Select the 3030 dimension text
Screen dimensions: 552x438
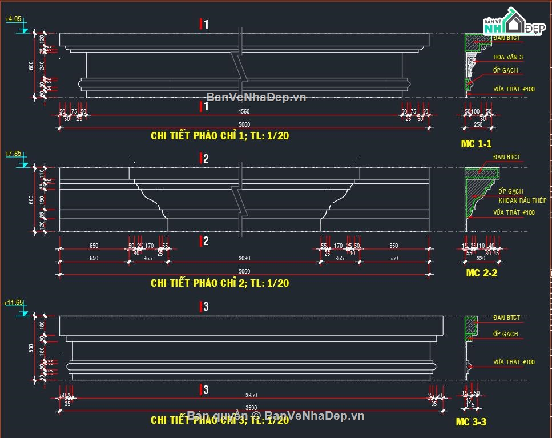point(244,259)
